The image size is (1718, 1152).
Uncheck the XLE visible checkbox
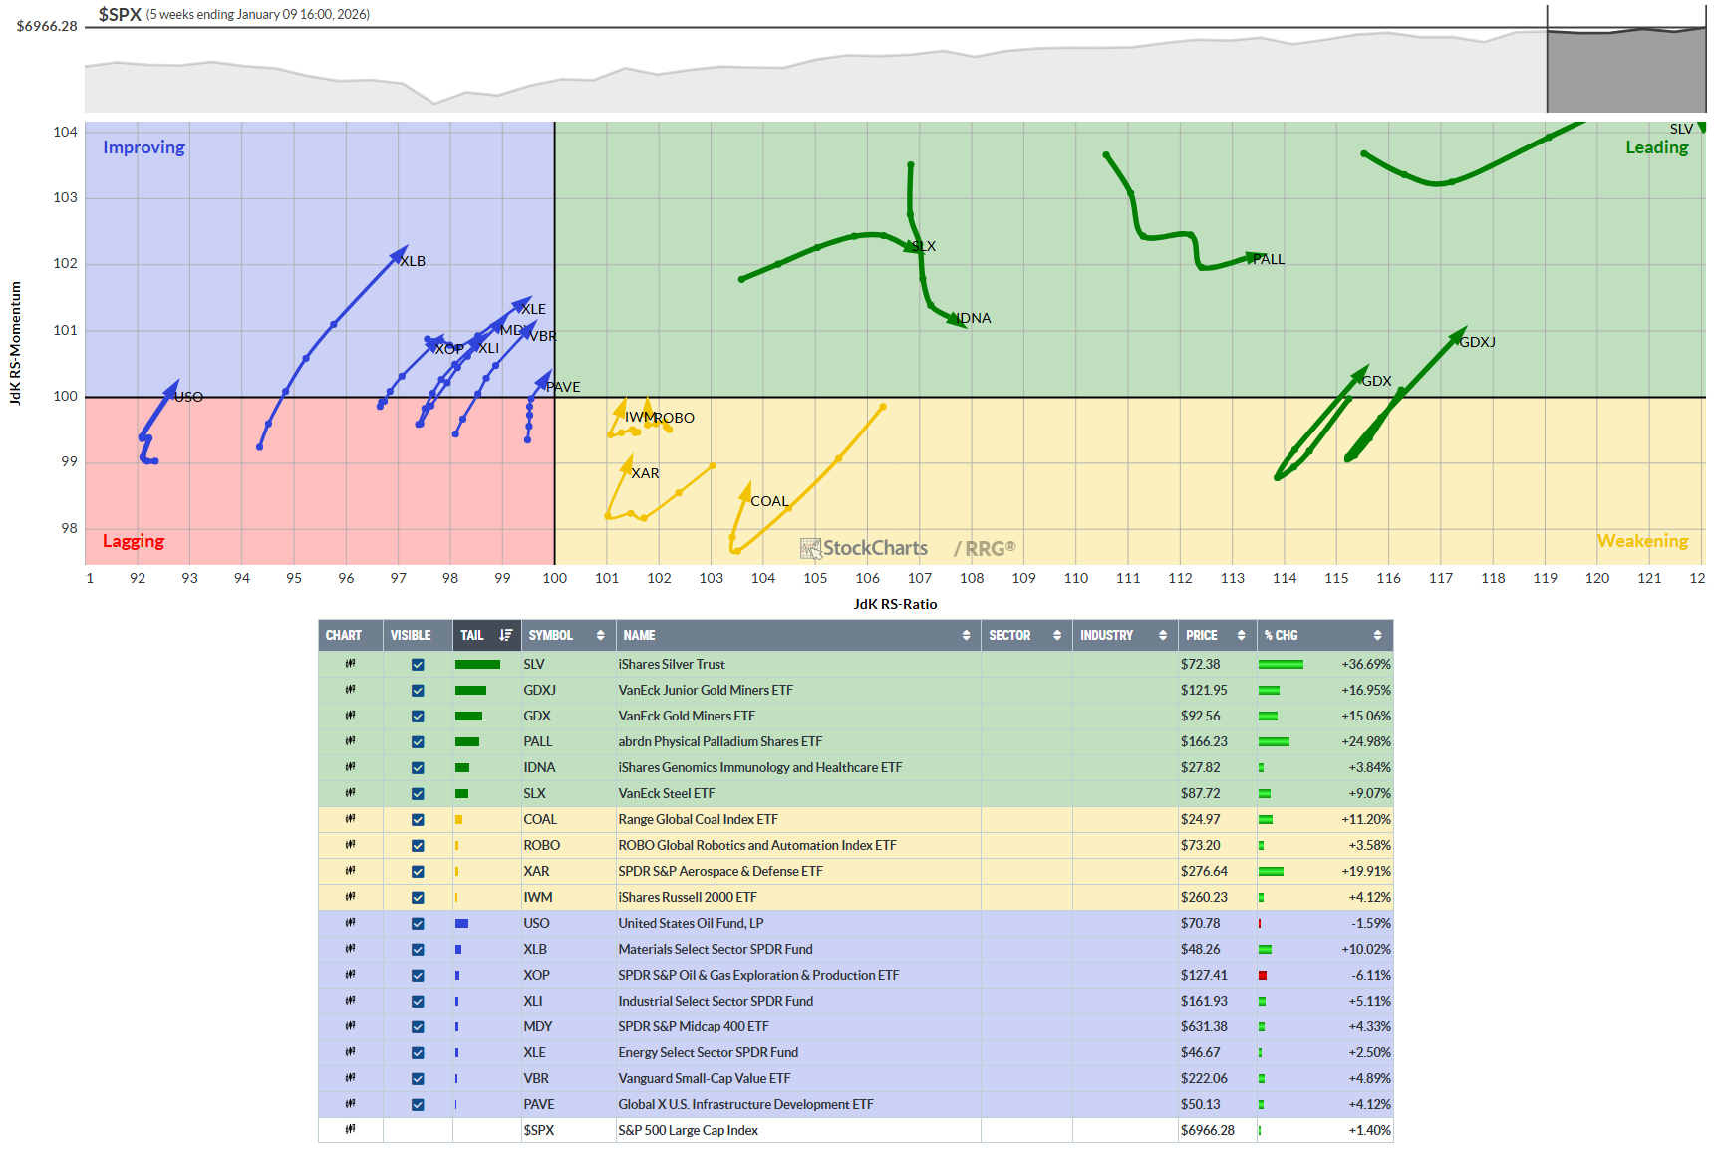click(418, 1053)
